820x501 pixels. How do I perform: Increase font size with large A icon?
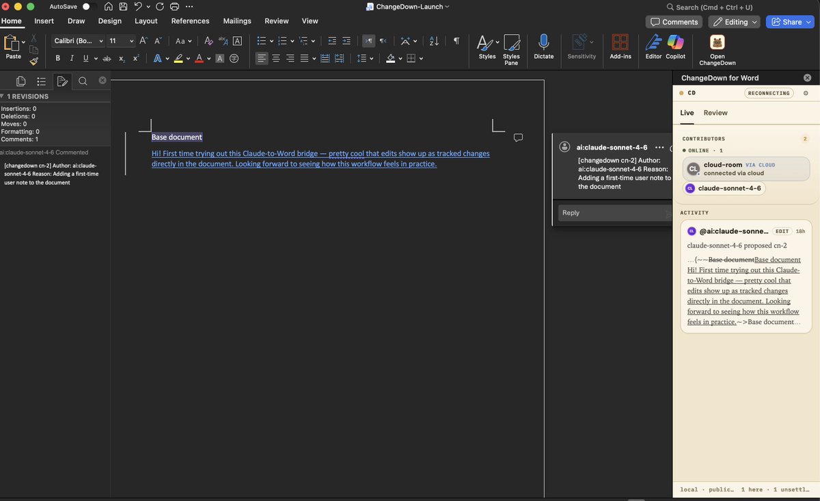point(143,41)
